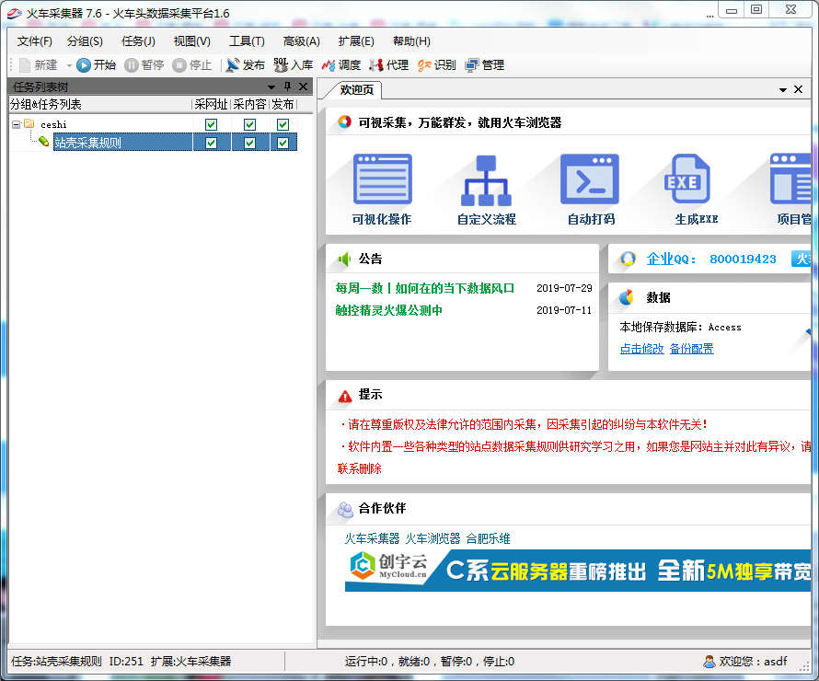Toggle 采网址 checkbox for ceshi group
Image resolution: width=819 pixels, height=681 pixels.
tap(211, 125)
